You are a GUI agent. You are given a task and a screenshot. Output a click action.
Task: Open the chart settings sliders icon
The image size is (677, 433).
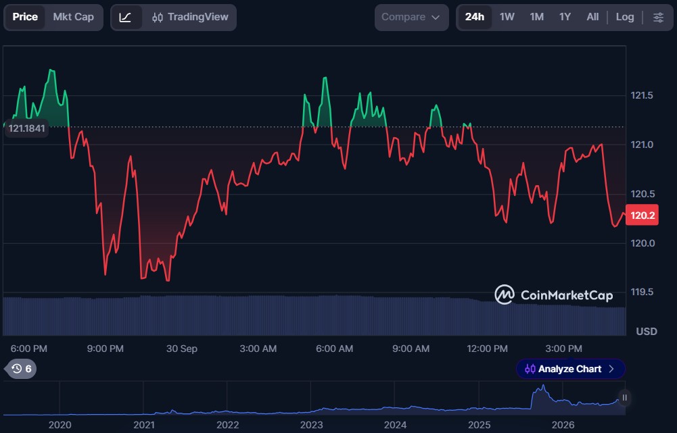coord(658,18)
